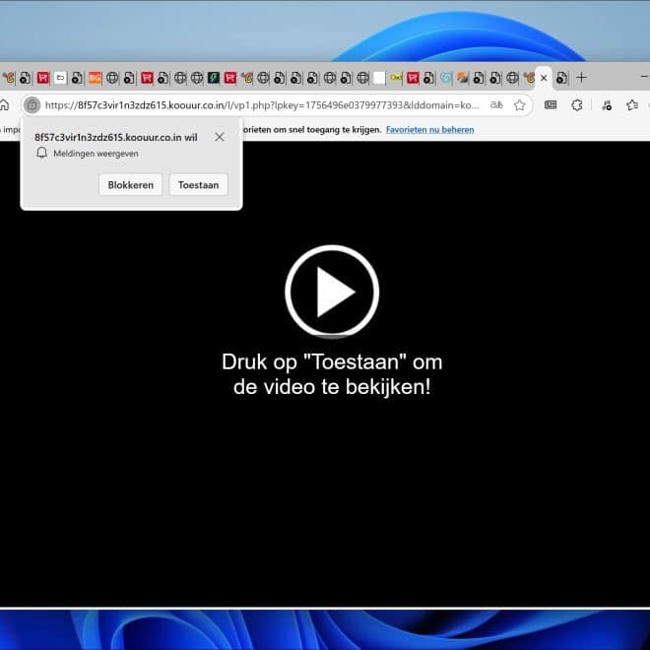Click the reader icon left of the puzzle icon
The image size is (650, 650).
point(551,104)
